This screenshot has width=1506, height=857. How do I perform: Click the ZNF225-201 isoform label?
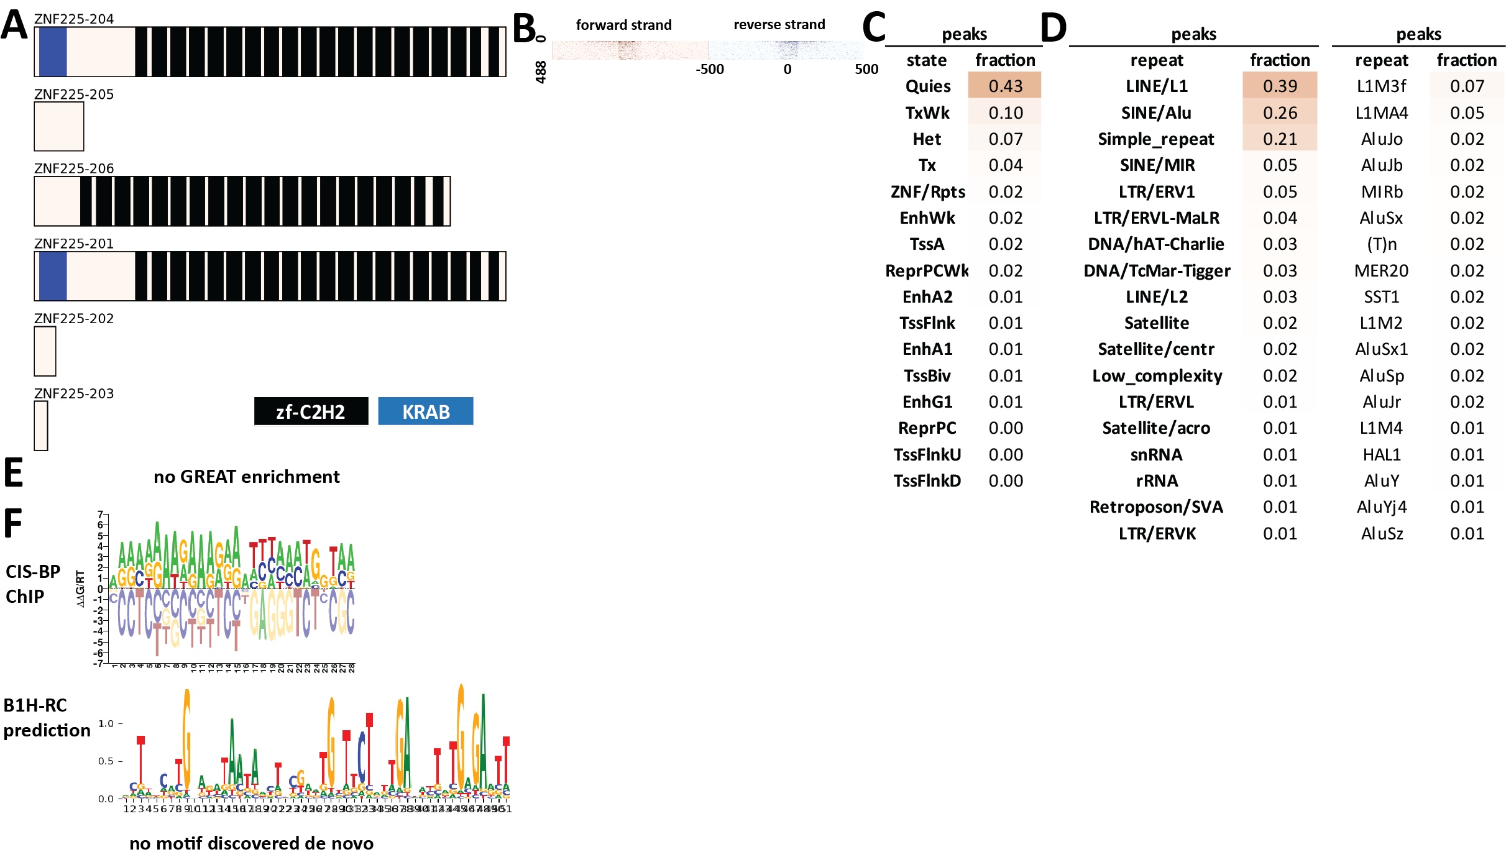(74, 244)
